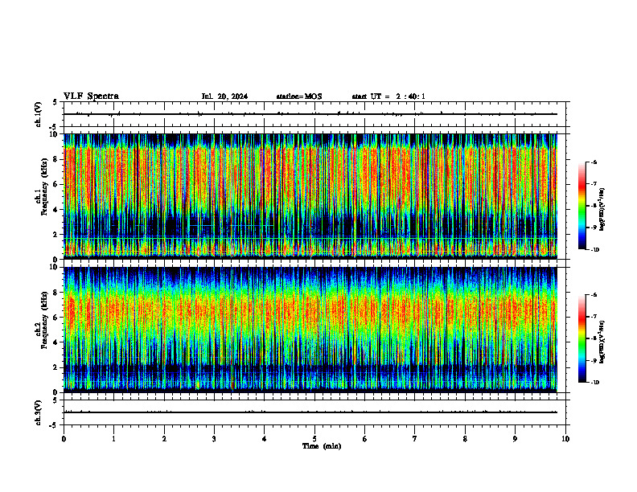Click the time axis tick label '1'

coord(113,439)
